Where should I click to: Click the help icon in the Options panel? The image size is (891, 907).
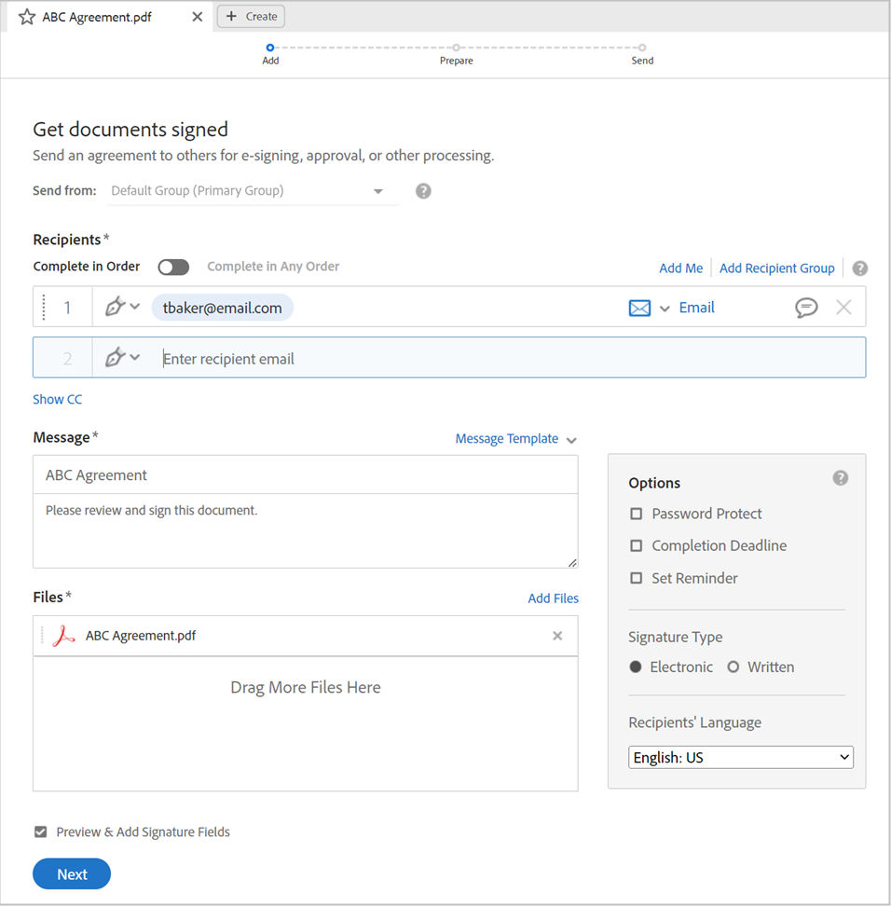(840, 477)
